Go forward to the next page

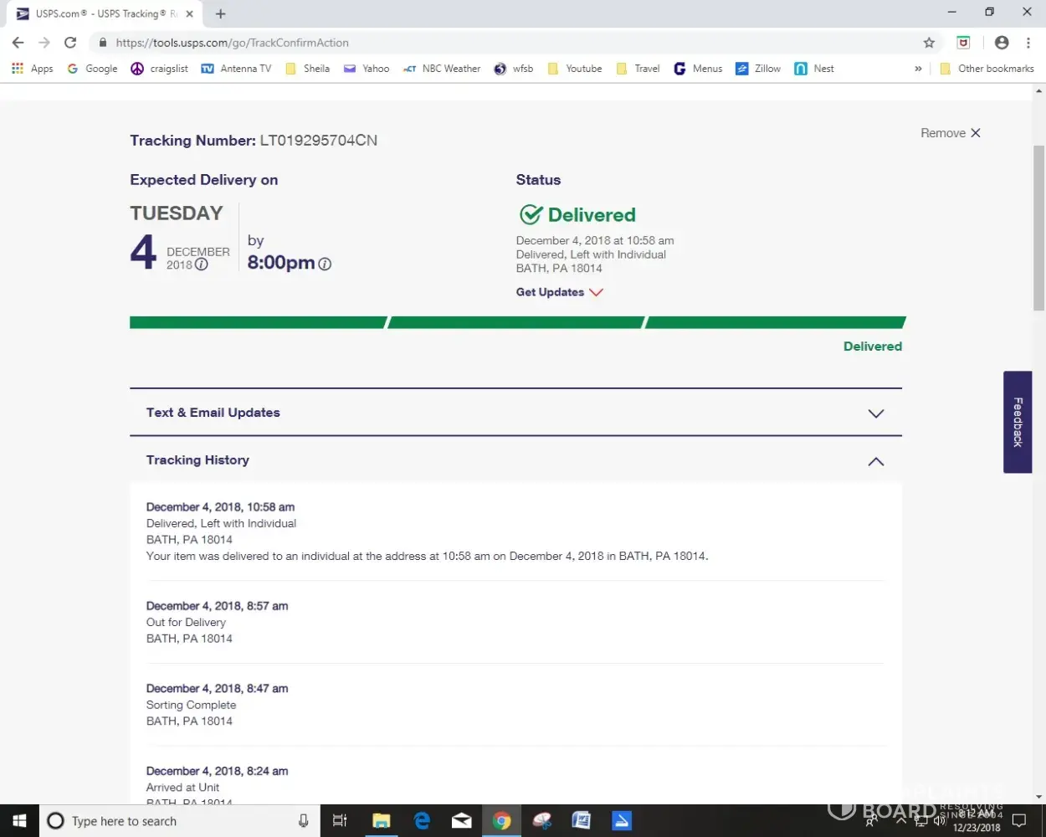click(x=44, y=43)
